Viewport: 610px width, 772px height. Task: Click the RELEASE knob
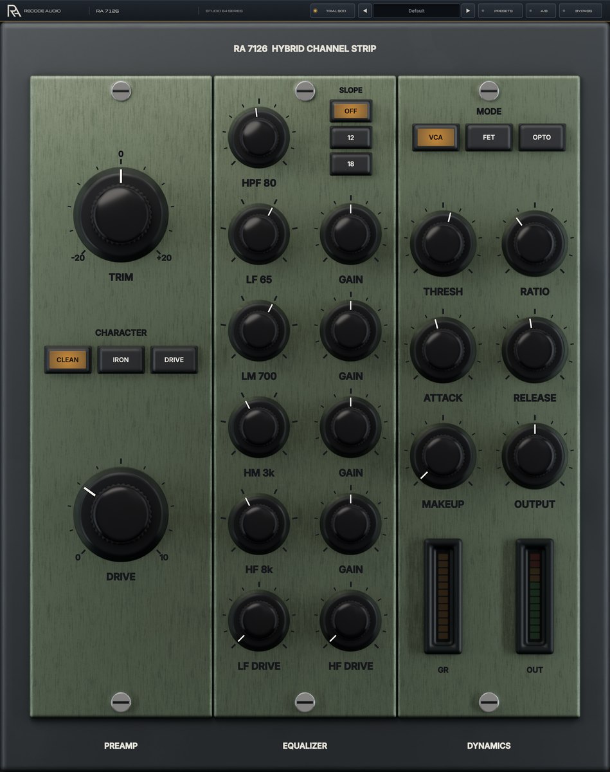(x=535, y=349)
